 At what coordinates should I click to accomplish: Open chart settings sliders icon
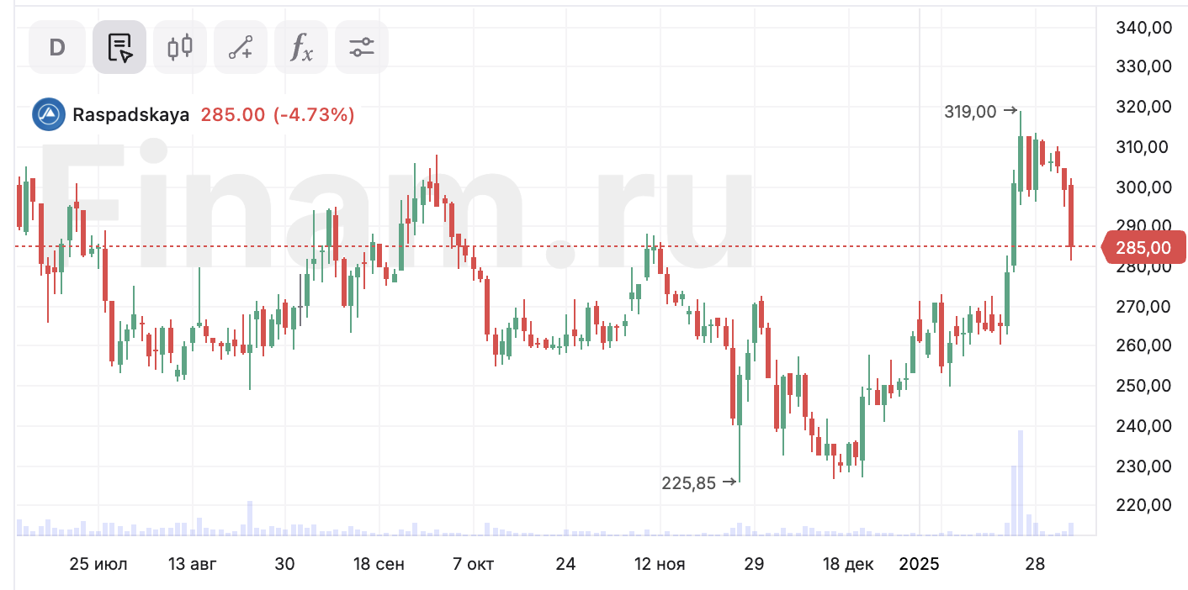tap(362, 47)
